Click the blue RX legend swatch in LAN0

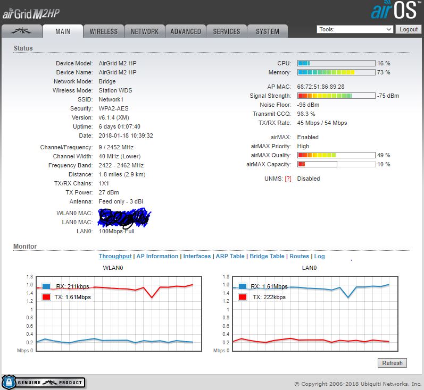tap(243, 286)
